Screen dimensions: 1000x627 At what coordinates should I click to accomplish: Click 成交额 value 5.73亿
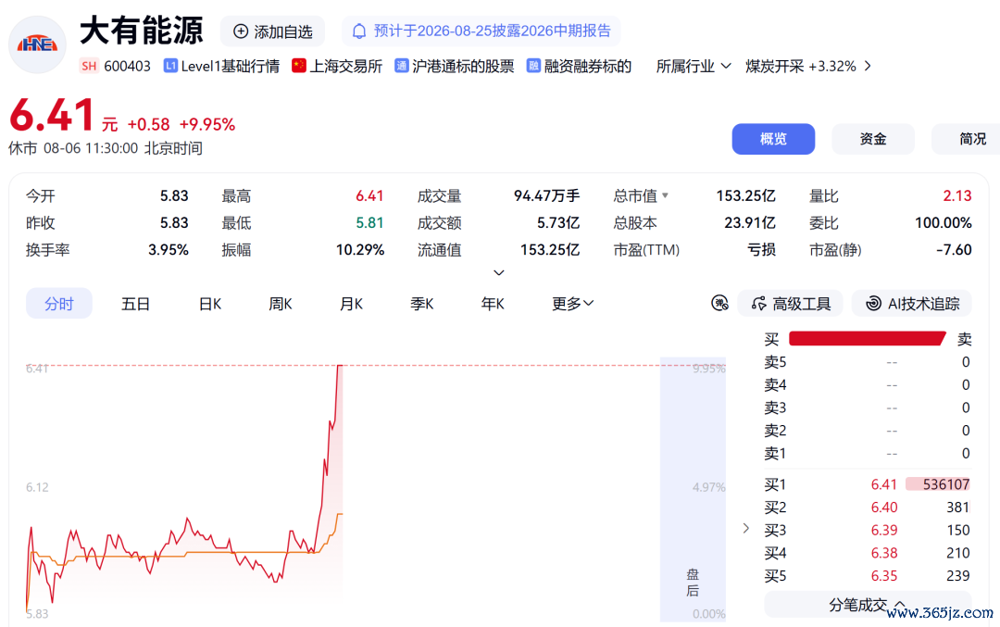(558, 223)
